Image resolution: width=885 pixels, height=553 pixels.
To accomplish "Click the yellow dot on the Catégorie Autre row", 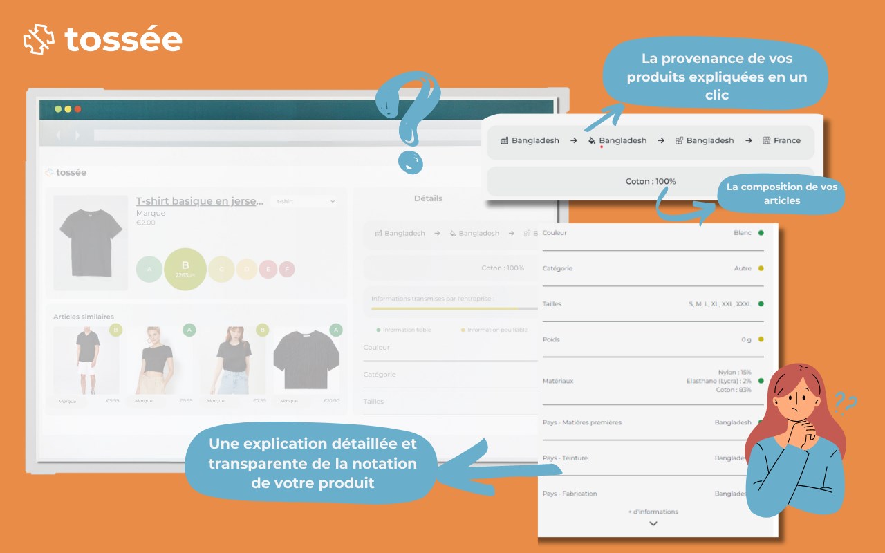I will pyautogui.click(x=761, y=268).
